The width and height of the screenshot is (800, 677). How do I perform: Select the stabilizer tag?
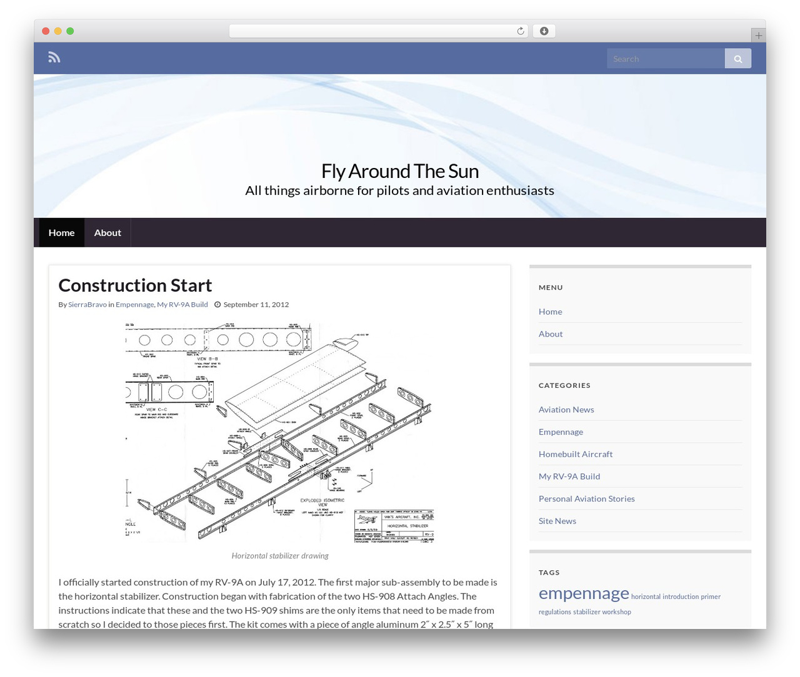(x=587, y=612)
